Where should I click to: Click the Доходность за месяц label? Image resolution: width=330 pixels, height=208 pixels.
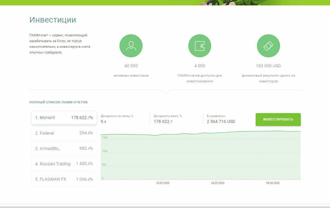(x=117, y=116)
